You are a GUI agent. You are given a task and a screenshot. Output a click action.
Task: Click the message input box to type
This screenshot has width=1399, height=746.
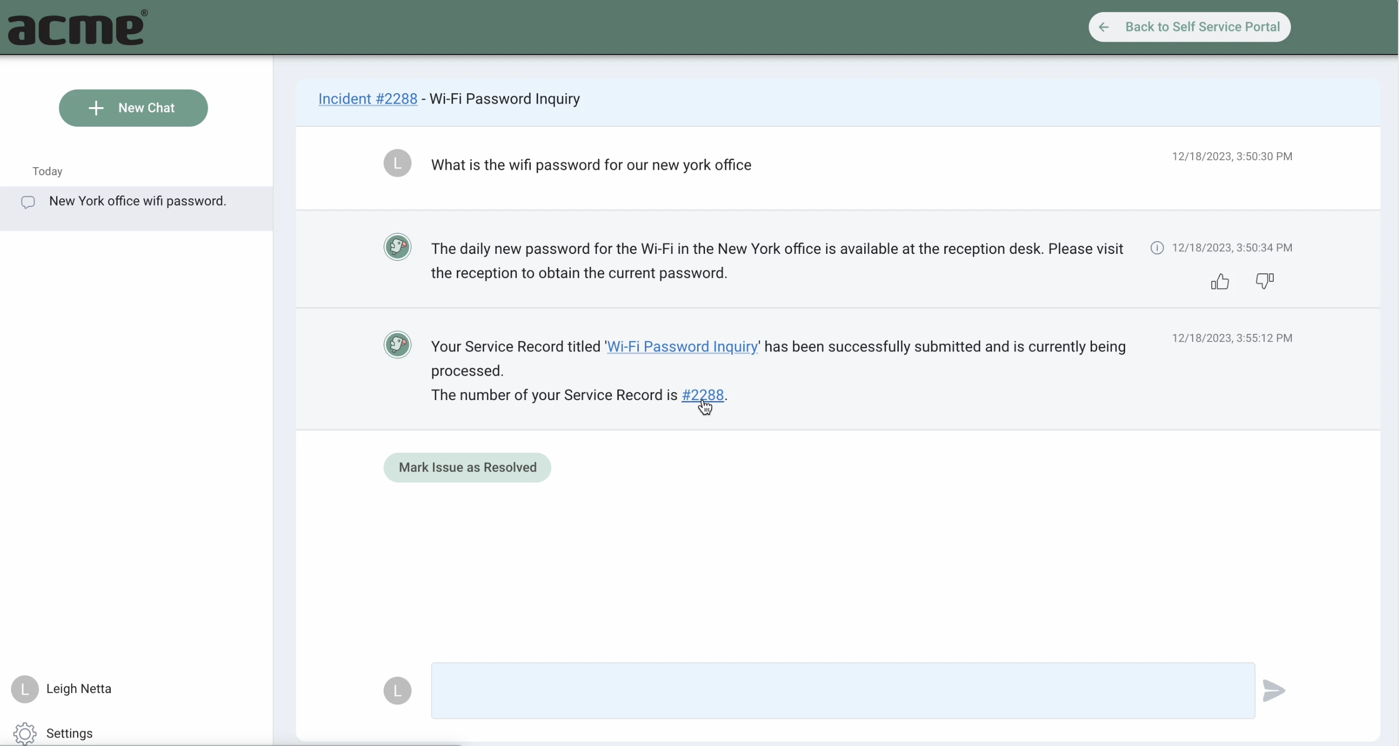pyautogui.click(x=842, y=690)
